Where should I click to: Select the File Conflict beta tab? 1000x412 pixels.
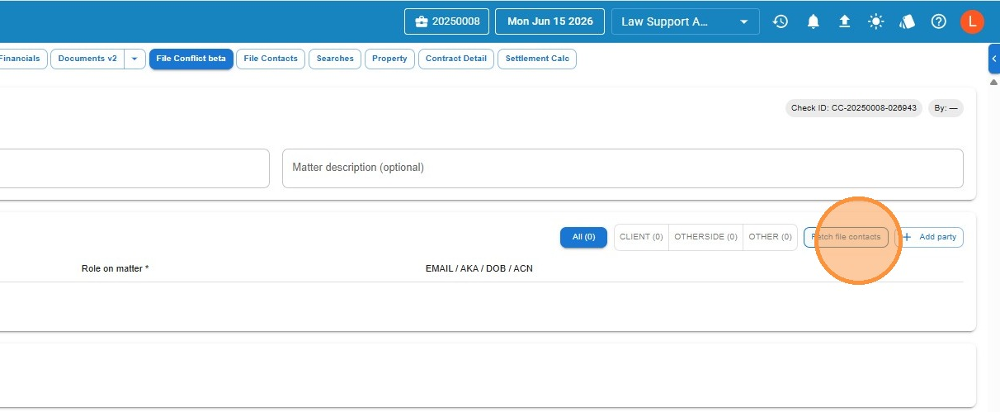pos(191,59)
